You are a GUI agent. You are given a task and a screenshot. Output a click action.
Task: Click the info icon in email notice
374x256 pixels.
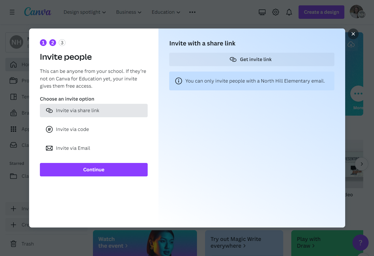[179, 81]
